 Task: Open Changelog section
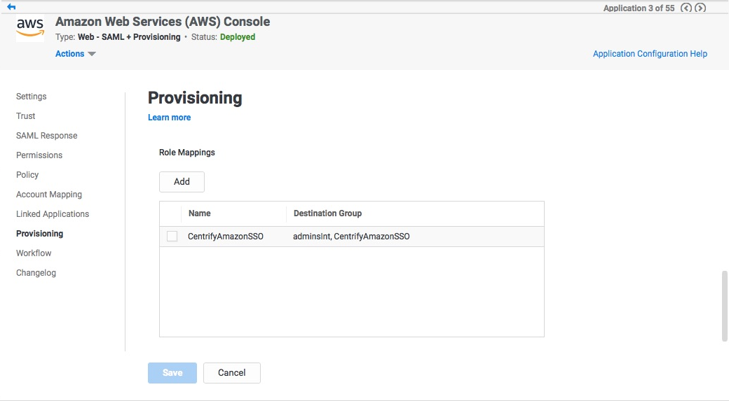pos(36,273)
